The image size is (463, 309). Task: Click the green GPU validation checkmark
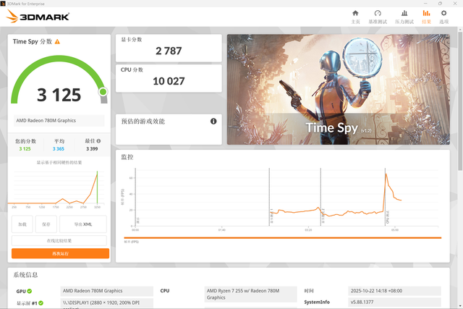(30, 291)
